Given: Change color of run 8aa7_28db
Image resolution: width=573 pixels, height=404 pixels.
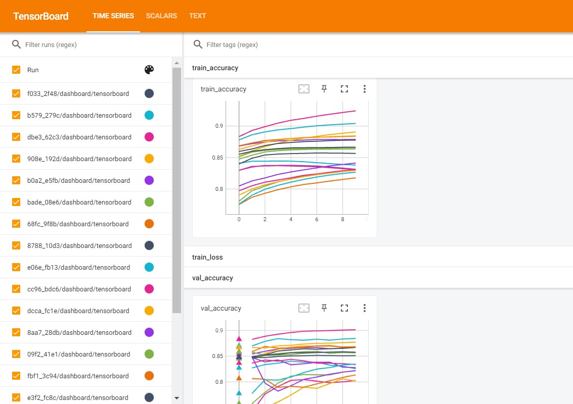Looking at the screenshot, I should point(149,332).
